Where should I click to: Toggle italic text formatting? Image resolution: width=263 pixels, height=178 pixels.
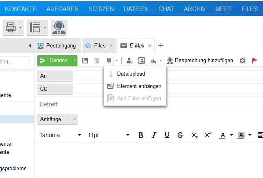click(154, 135)
